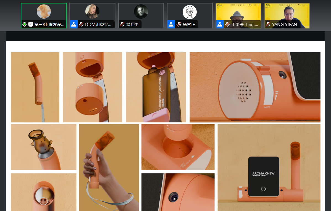The height and width of the screenshot is (211, 331).
Task: Click the muted mic icon beside YANG YIFAN
Action: (x=268, y=24)
